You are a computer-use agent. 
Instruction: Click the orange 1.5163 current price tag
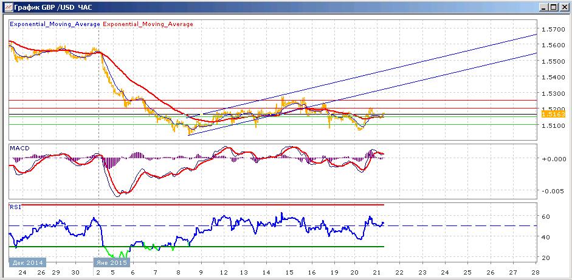[553, 115]
